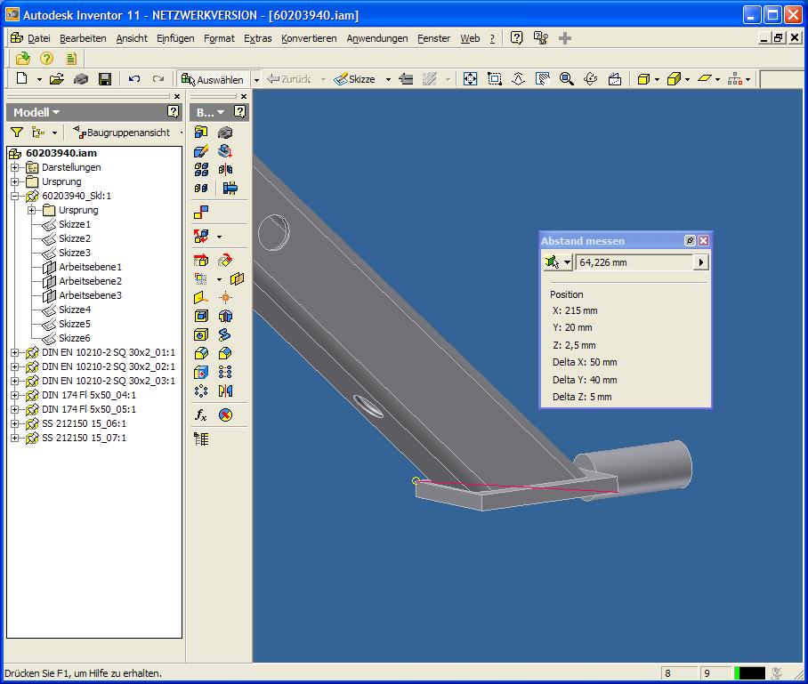The image size is (808, 684).
Task: Select the Mirror Components tool
Action: point(225,170)
